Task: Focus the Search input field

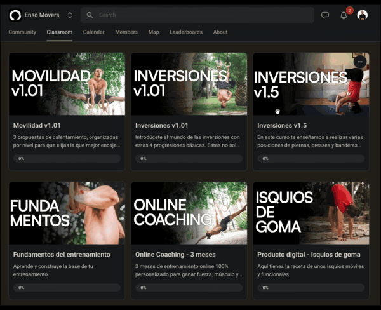Action: pyautogui.click(x=197, y=15)
